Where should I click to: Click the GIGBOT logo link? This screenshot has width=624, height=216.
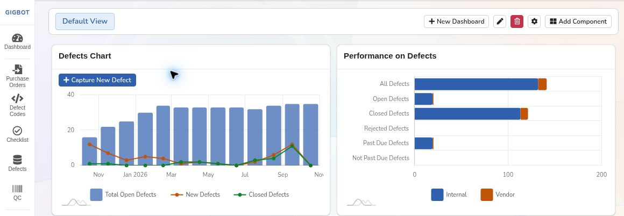coord(18,12)
